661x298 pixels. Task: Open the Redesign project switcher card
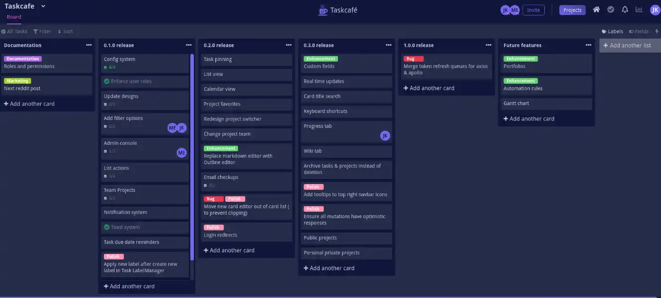(x=247, y=119)
